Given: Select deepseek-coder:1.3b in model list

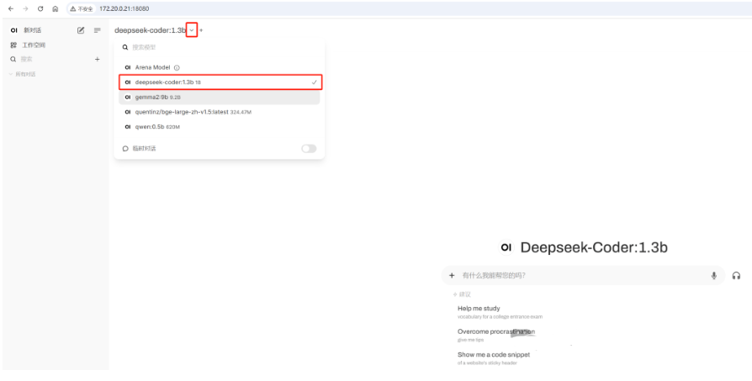Looking at the screenshot, I should (x=220, y=82).
